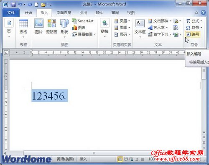
Task: Open the 页脚 (Footer) dropdown
Action: pyautogui.click(x=122, y=28)
